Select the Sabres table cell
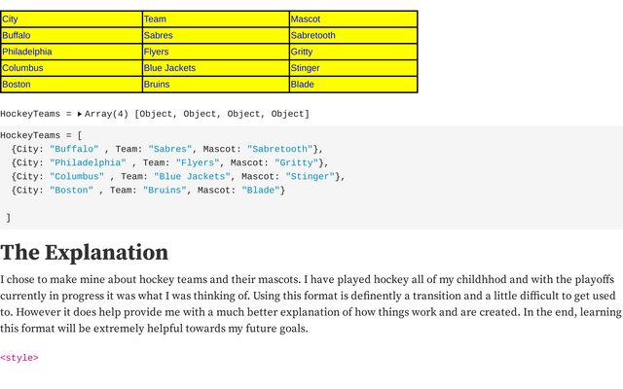Image resolution: width=623 pixels, height=389 pixels. [x=215, y=35]
